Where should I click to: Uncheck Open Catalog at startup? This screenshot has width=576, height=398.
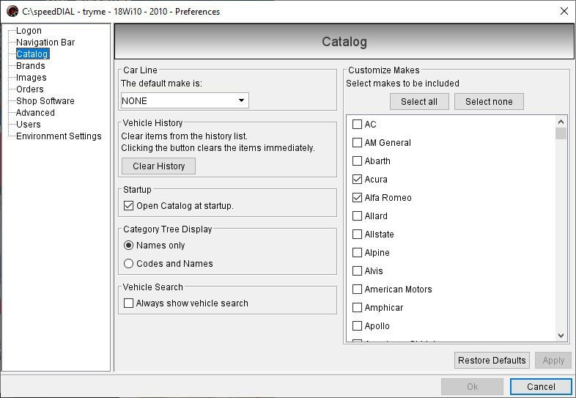128,205
